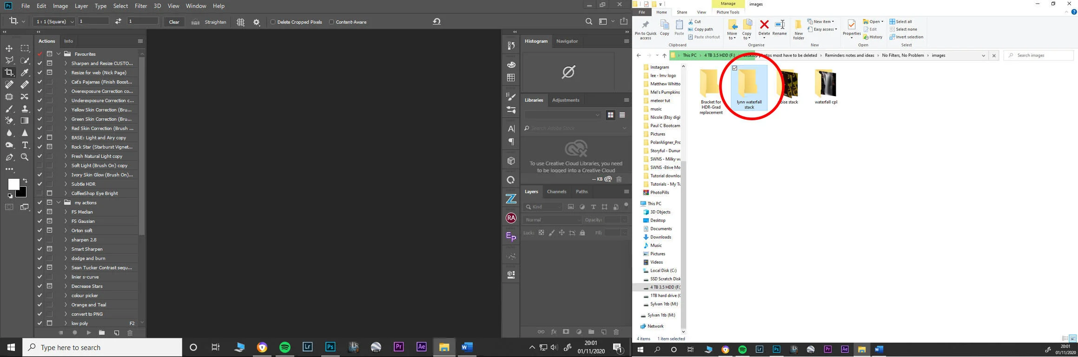Open the History panel from the dock
1078x357 pixels.
point(511,45)
